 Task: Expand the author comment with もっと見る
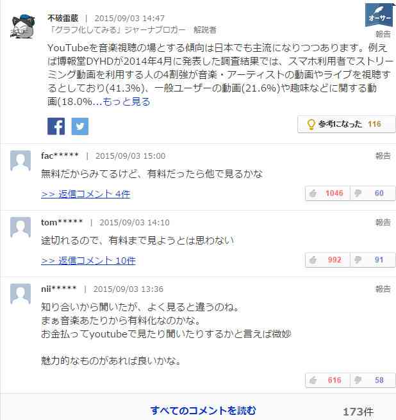pos(126,102)
